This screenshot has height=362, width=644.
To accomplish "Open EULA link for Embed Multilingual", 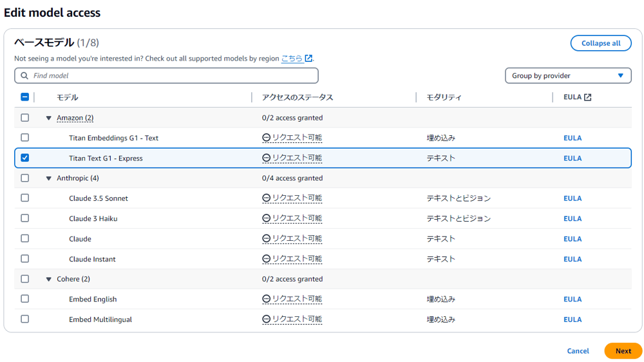I will click(573, 319).
